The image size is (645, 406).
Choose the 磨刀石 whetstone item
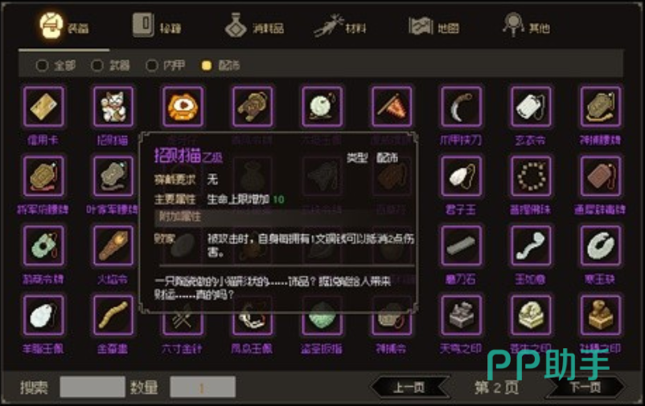(461, 246)
